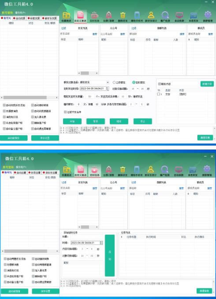The image size is (216, 299).
Task: Tick content row 1 checkbox, upper window
Action: 158,94
